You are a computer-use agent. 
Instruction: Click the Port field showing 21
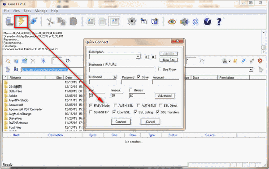[x=97, y=96]
